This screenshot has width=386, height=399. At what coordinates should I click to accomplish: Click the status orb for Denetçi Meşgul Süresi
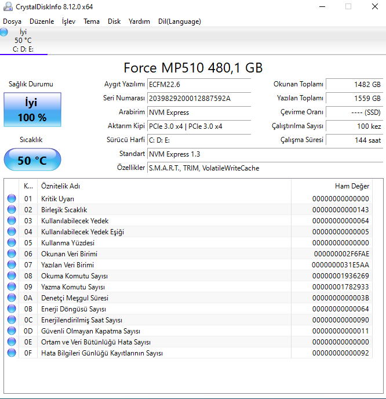coord(12,298)
